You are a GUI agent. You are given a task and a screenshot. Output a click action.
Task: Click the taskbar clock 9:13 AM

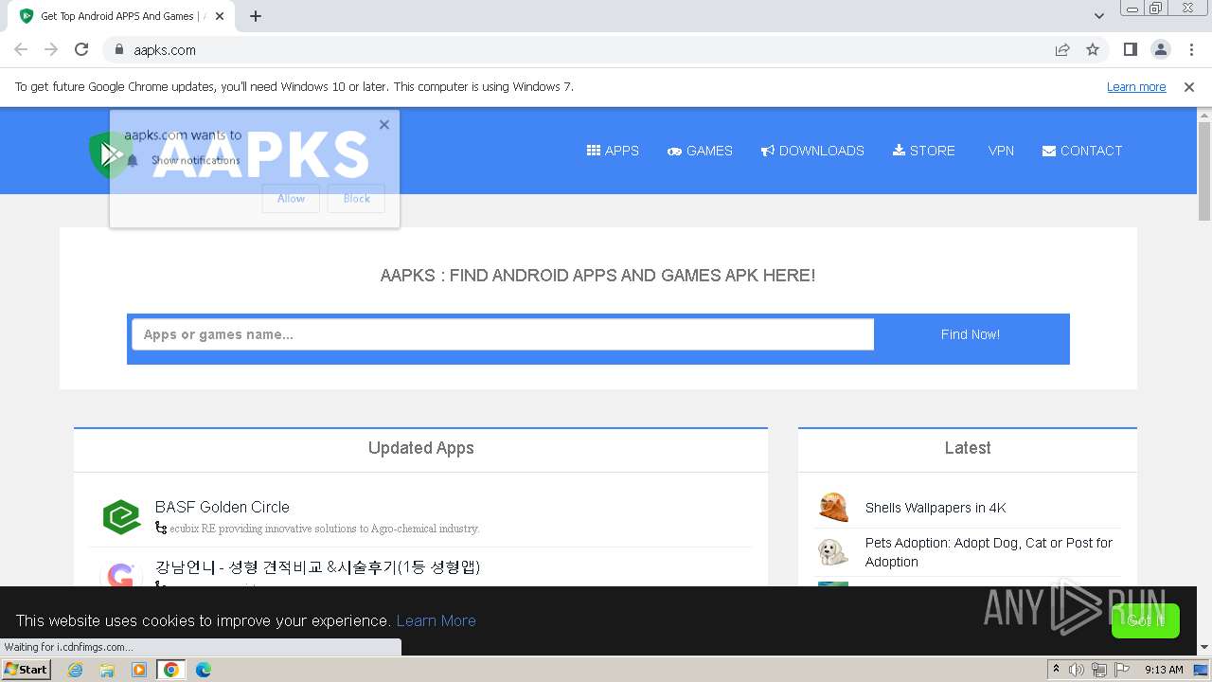(1164, 670)
